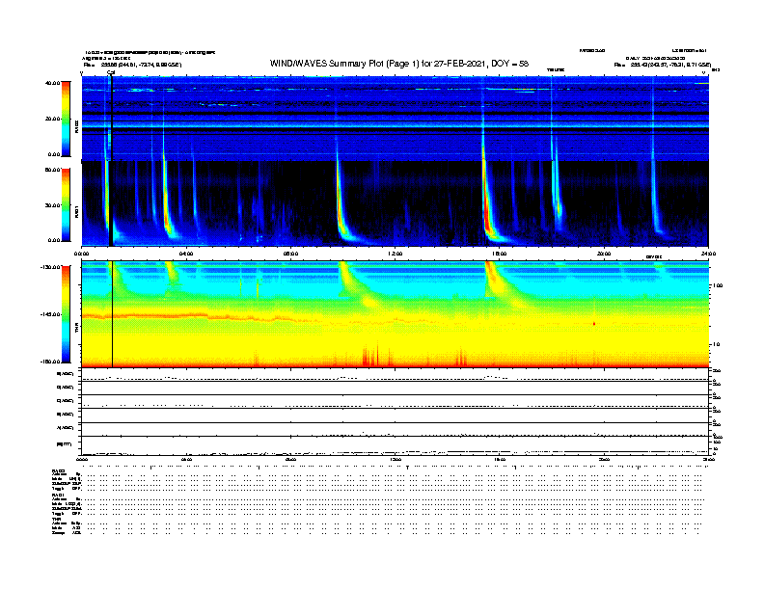Click the -160.00 label on TNR scale

click(x=51, y=362)
